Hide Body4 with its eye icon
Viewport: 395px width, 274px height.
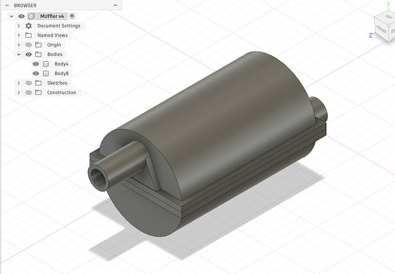pyautogui.click(x=35, y=64)
